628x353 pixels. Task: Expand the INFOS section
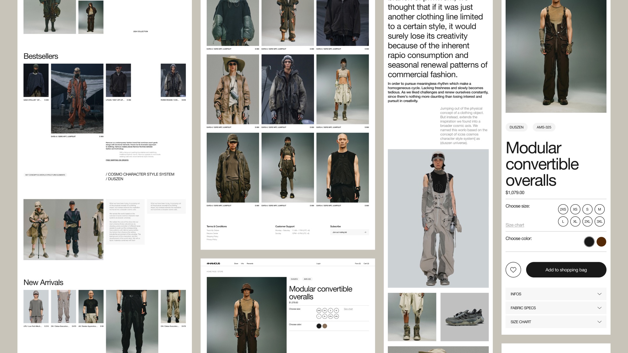click(556, 294)
